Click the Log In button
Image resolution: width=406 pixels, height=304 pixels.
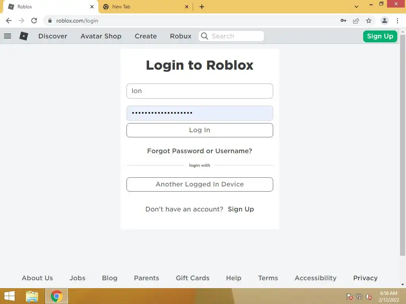pos(200,130)
